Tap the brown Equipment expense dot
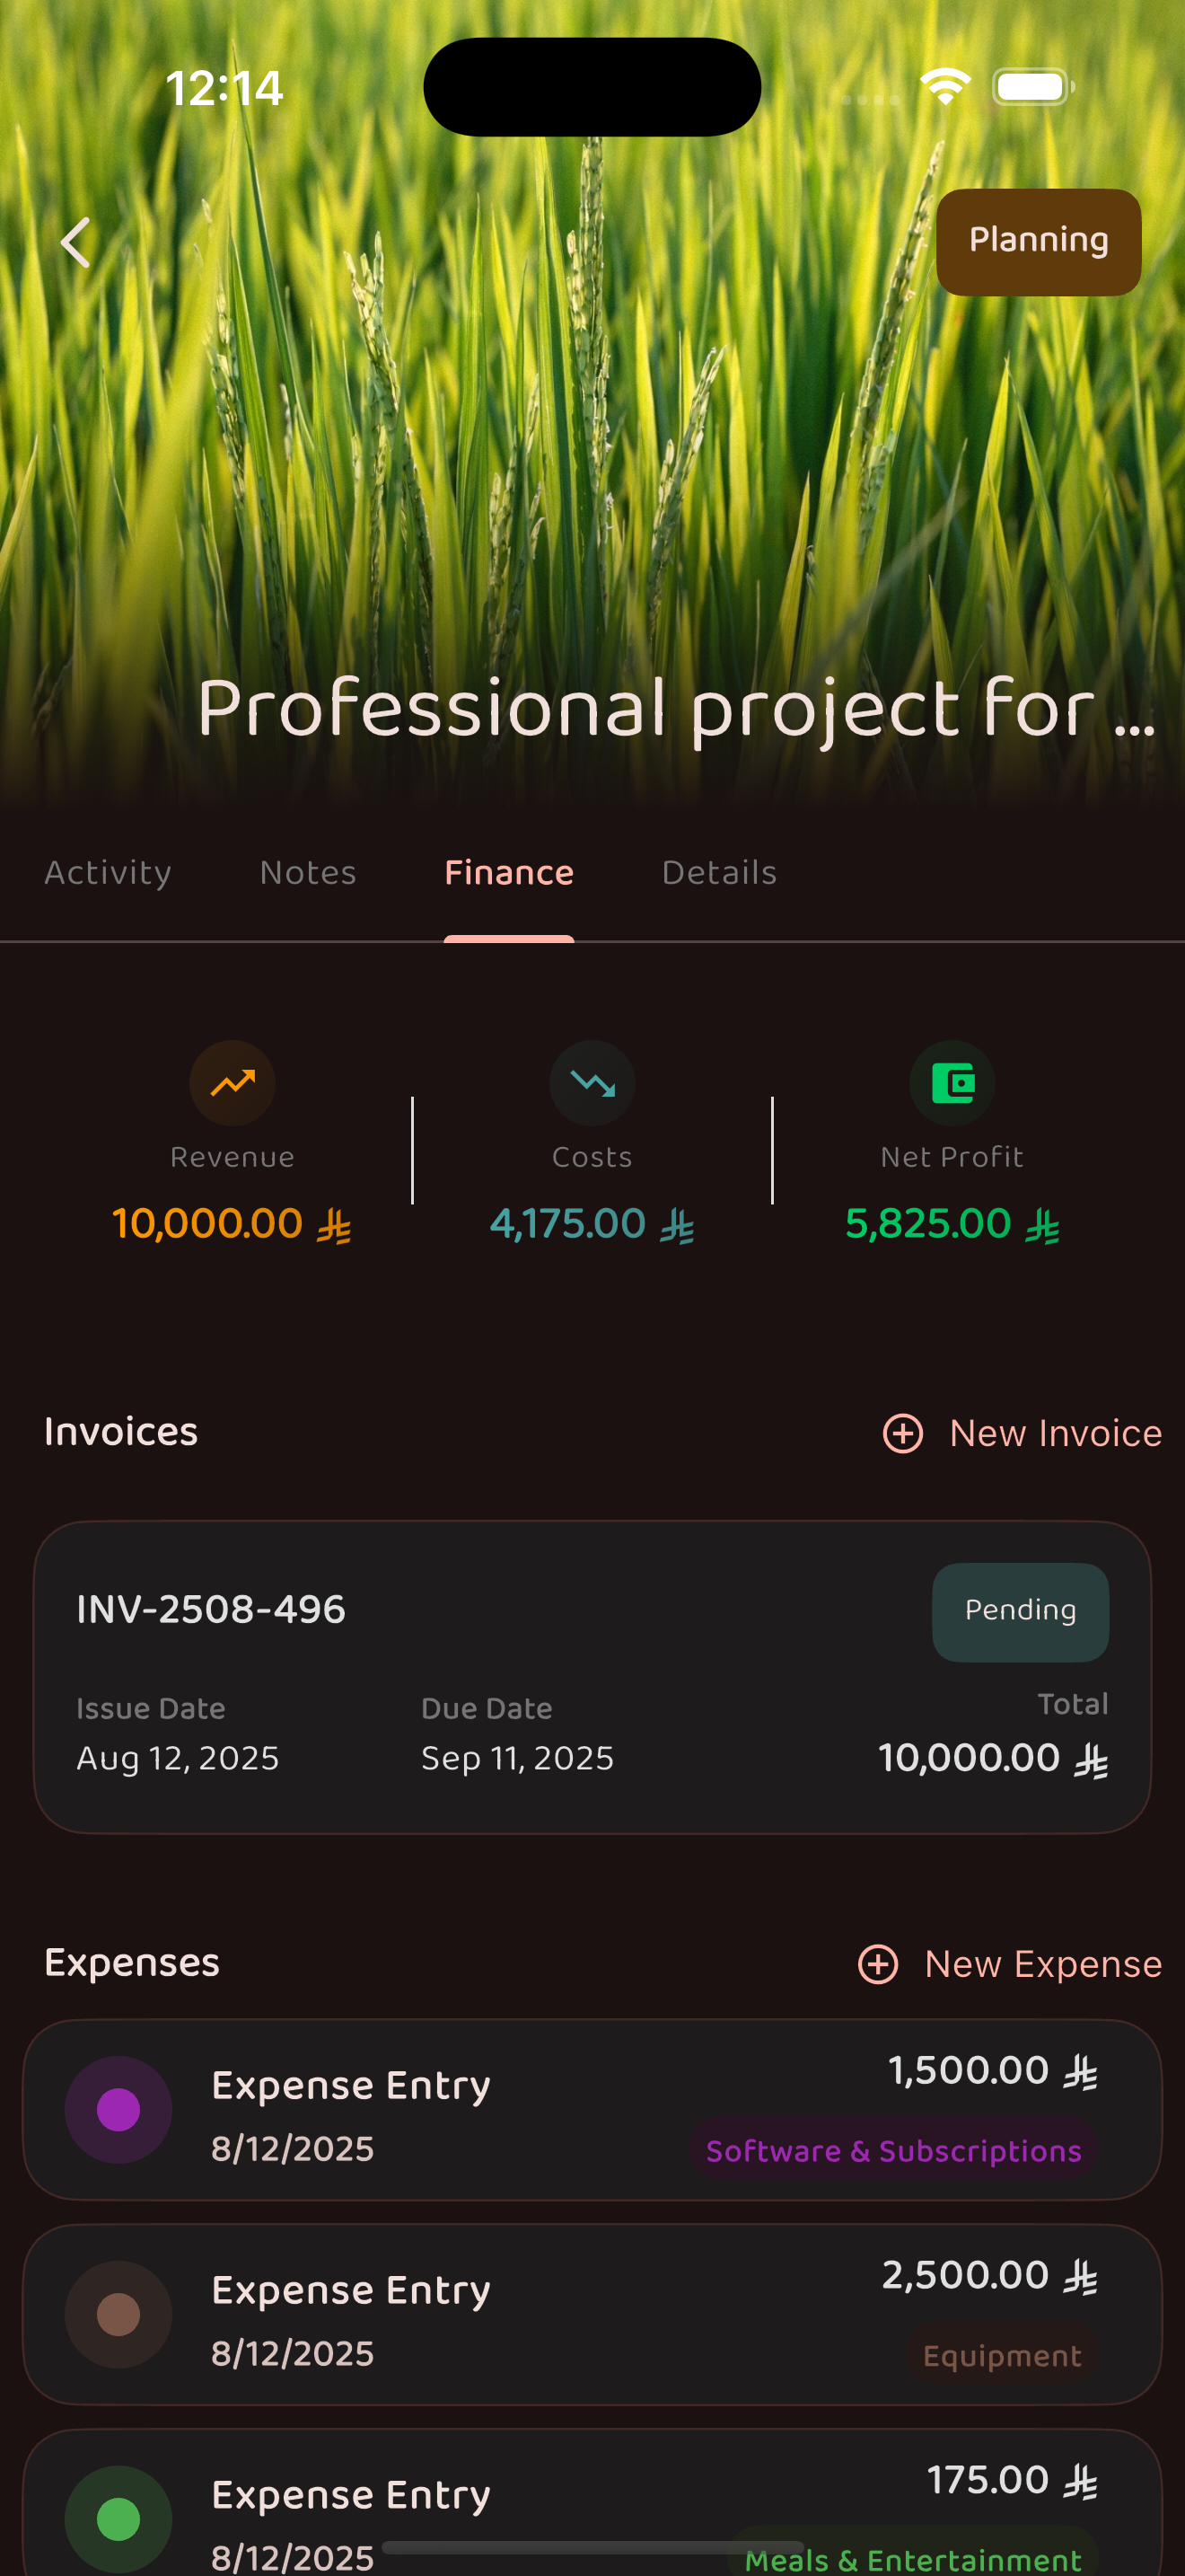The width and height of the screenshot is (1185, 2576). (118, 2315)
